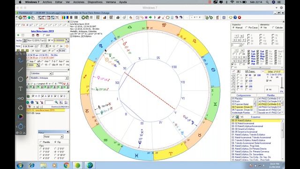Open Google Chrome from the taskbar
Image resolution: width=300 pixels, height=169 pixels.
point(67,165)
